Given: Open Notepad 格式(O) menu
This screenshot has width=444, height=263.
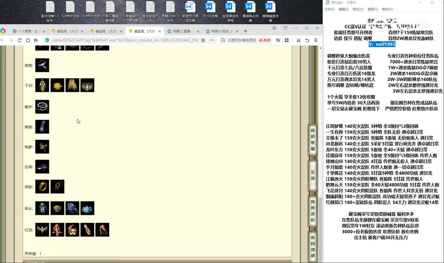Looking at the screenshot, I should pyautogui.click(x=358, y=9).
